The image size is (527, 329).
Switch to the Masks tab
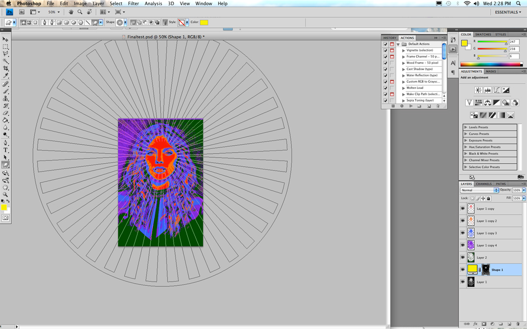[x=491, y=72]
